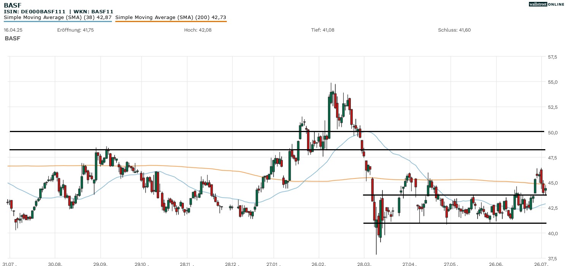The width and height of the screenshot is (567, 266).
Task: Click the 50,0 price label on y-axis
Action: pyautogui.click(x=552, y=132)
